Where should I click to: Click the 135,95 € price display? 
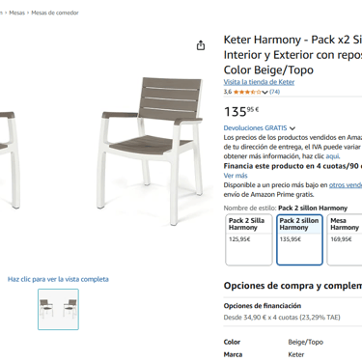241,111
